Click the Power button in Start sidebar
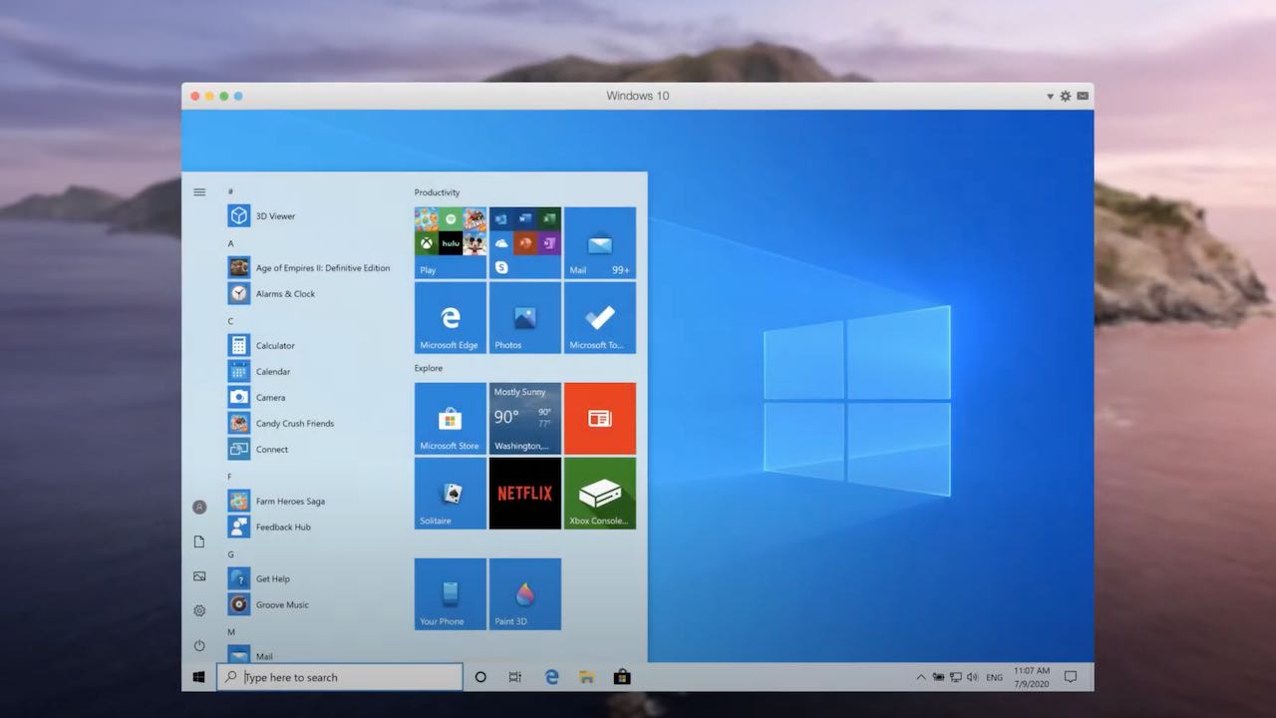The image size is (1276, 718). point(199,646)
